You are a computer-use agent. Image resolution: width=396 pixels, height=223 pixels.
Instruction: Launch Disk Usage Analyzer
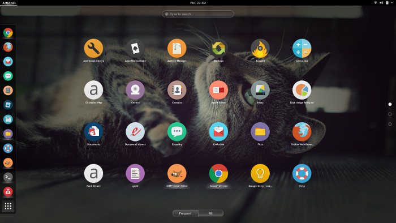(302, 90)
